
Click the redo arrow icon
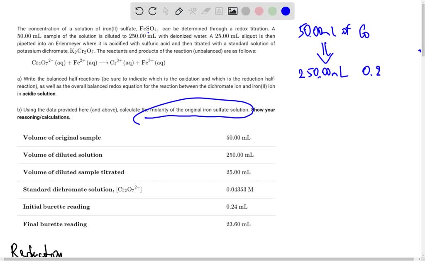coord(153,11)
